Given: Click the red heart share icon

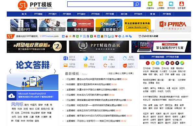Looking at the screenshot, I should pos(116,36).
